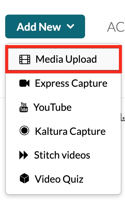Viewport: 125px width, 221px height.
Task: Launch Kaltura Capture from the list
Action: pyautogui.click(x=63, y=131)
